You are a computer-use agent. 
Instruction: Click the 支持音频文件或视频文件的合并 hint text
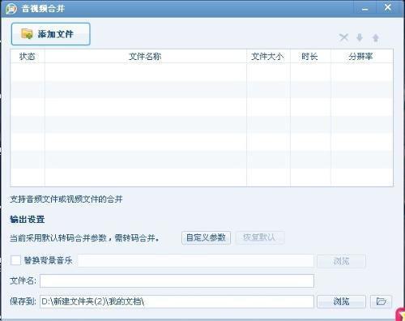coord(66,199)
